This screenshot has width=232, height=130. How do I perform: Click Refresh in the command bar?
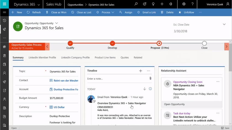click(x=34, y=12)
